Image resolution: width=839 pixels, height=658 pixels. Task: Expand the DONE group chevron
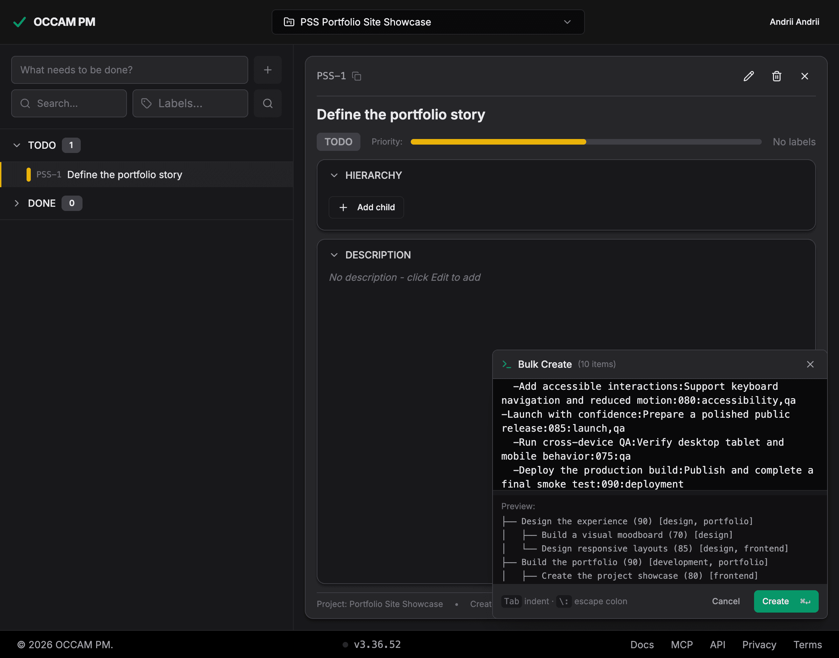pos(16,203)
